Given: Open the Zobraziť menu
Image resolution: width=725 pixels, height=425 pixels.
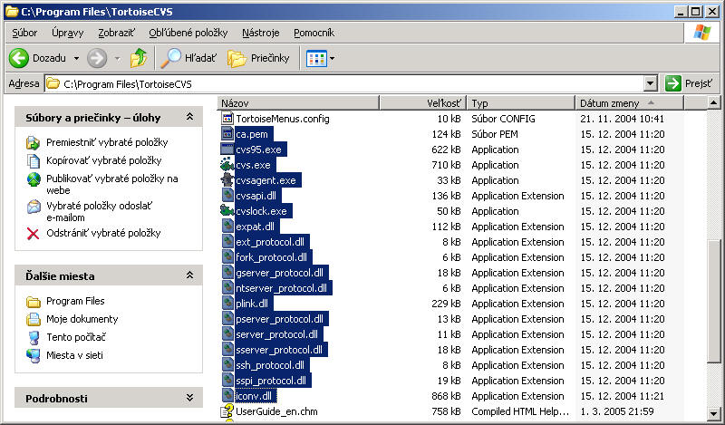Looking at the screenshot, I should coord(117,33).
